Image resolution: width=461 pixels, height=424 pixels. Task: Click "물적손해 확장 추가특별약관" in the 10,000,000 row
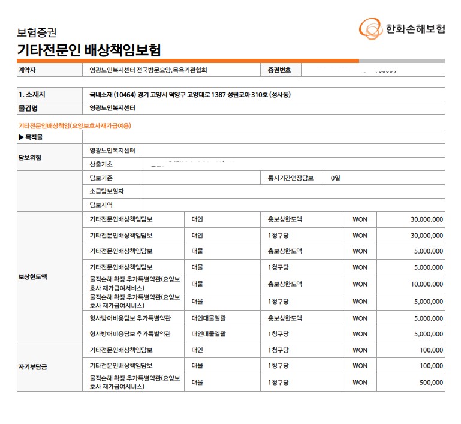pos(135,284)
